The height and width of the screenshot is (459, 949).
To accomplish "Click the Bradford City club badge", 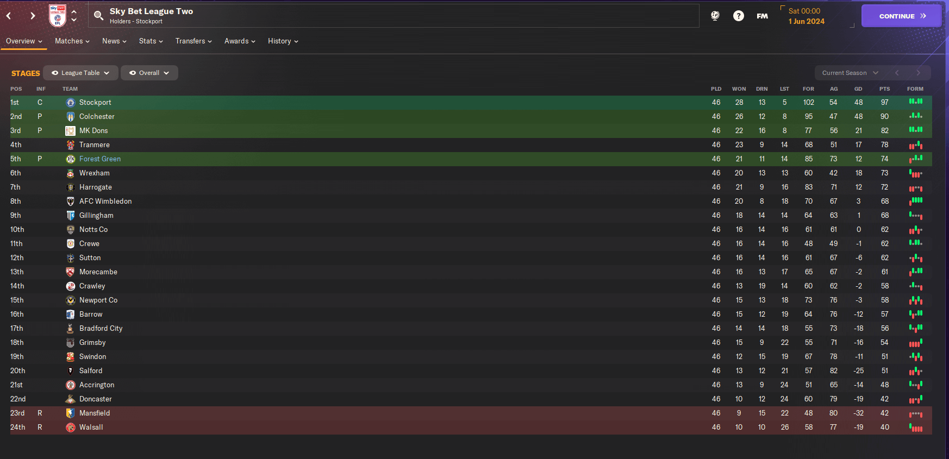I will pyautogui.click(x=70, y=328).
